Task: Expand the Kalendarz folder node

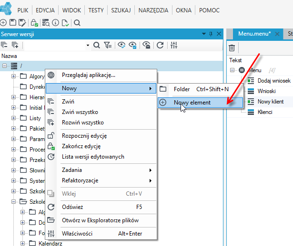Action: pos(22,243)
